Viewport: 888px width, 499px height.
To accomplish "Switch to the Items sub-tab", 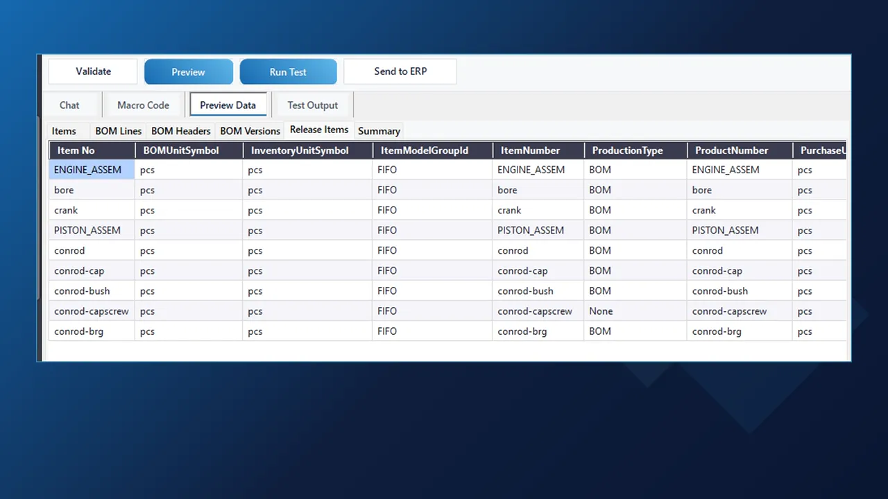I will pos(64,131).
